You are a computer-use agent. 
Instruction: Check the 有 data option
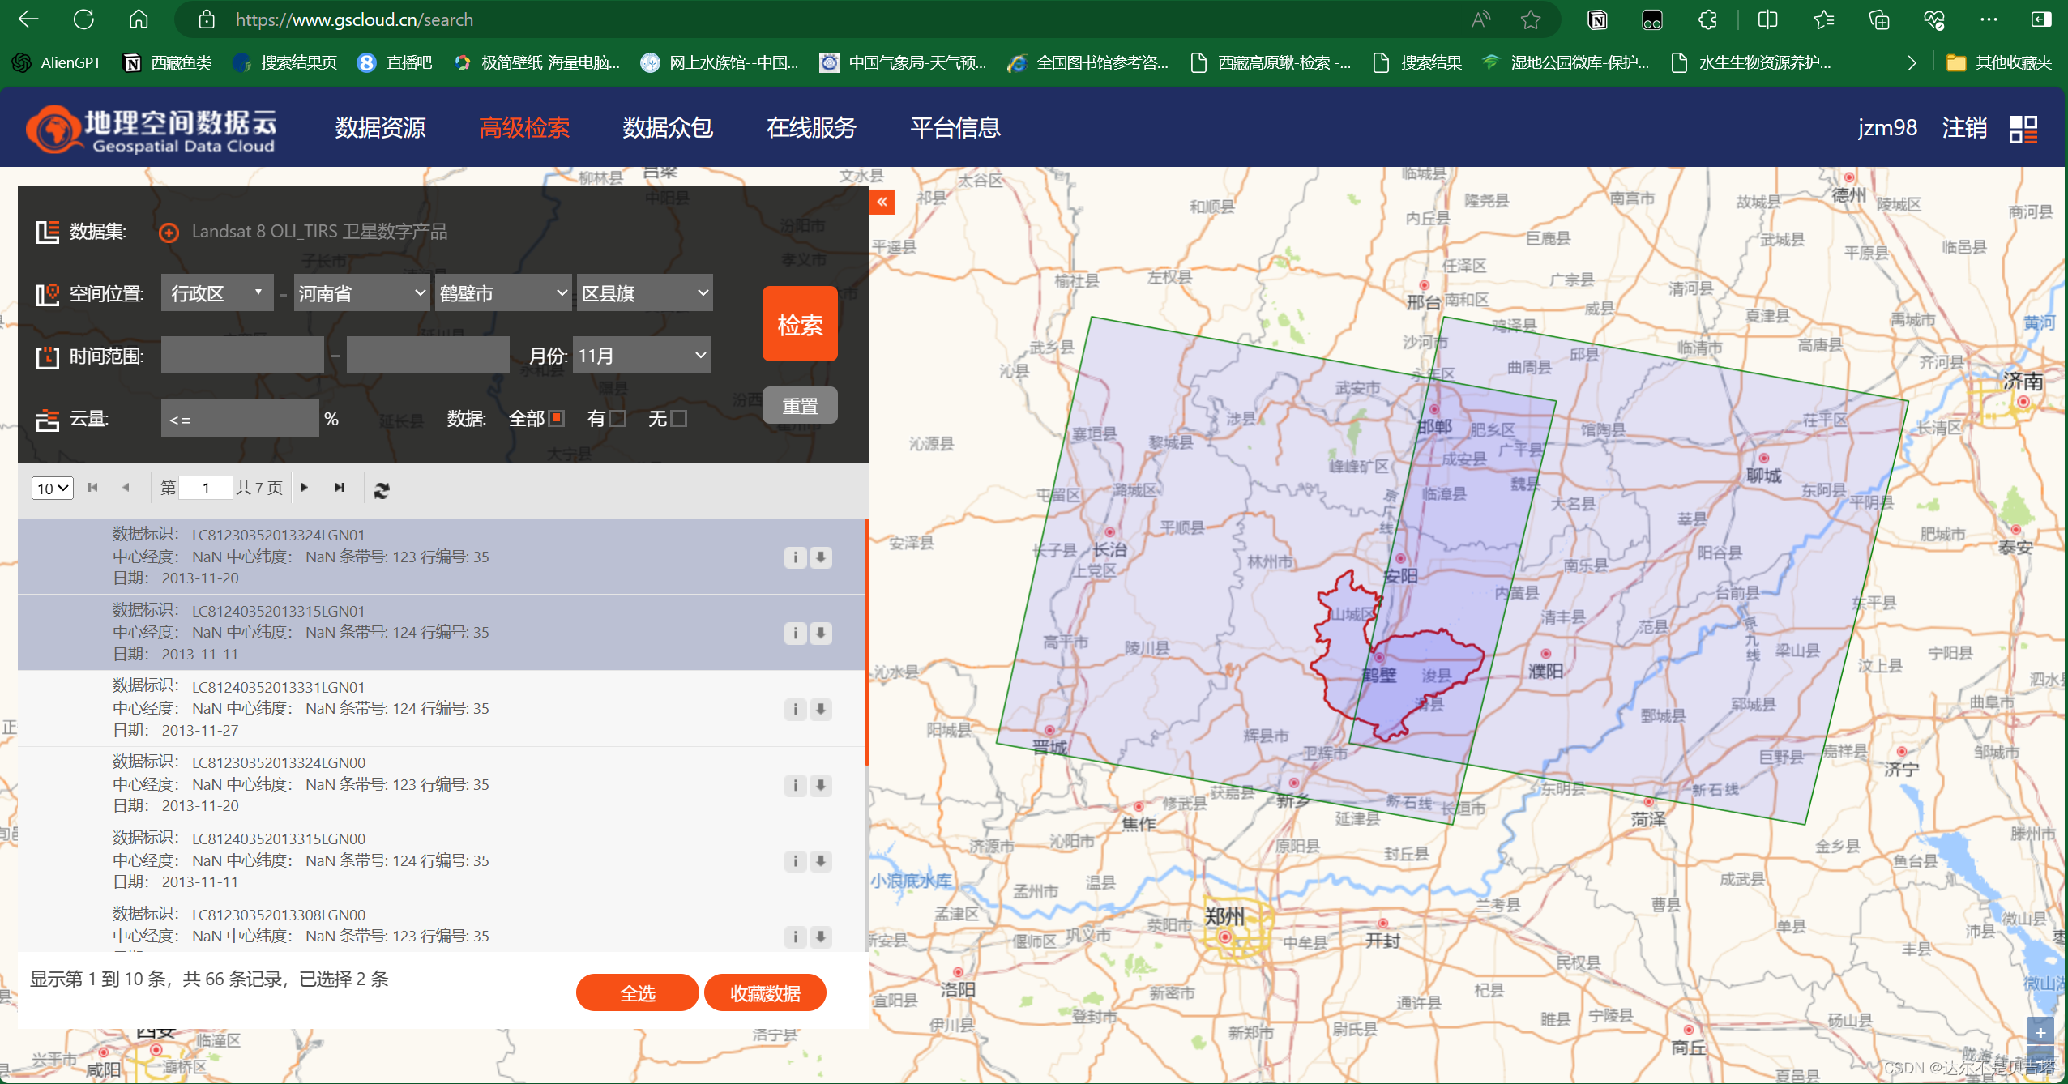coord(617,418)
